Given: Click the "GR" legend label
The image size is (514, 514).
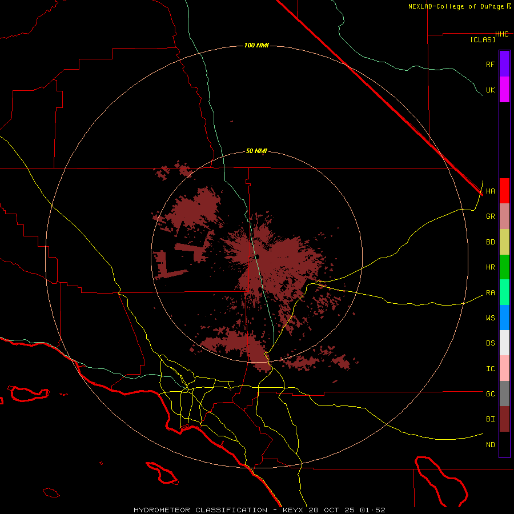Looking at the screenshot, I should [490, 216].
